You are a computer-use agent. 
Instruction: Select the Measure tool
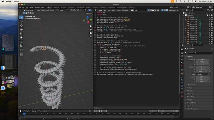21,46
